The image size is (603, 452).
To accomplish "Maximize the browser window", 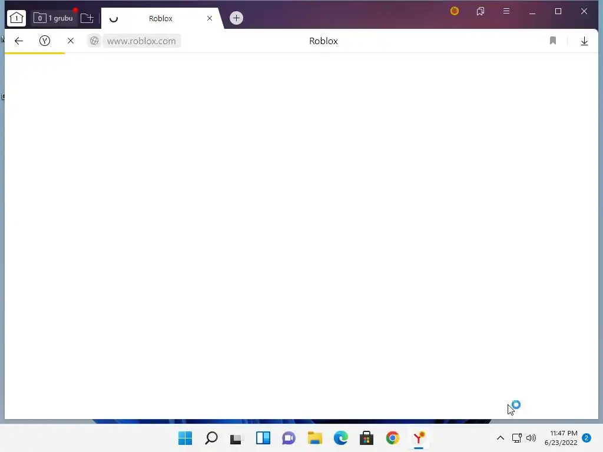I will click(x=558, y=12).
